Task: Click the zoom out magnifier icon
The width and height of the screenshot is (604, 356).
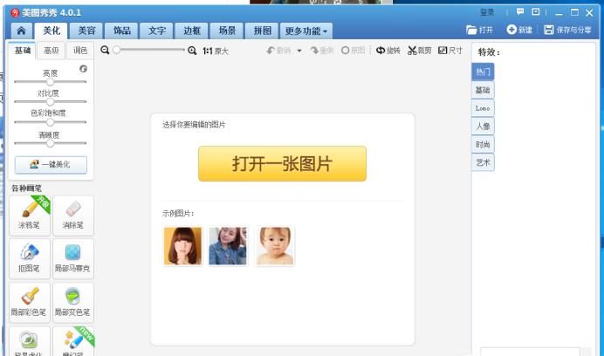Action: click(x=105, y=50)
